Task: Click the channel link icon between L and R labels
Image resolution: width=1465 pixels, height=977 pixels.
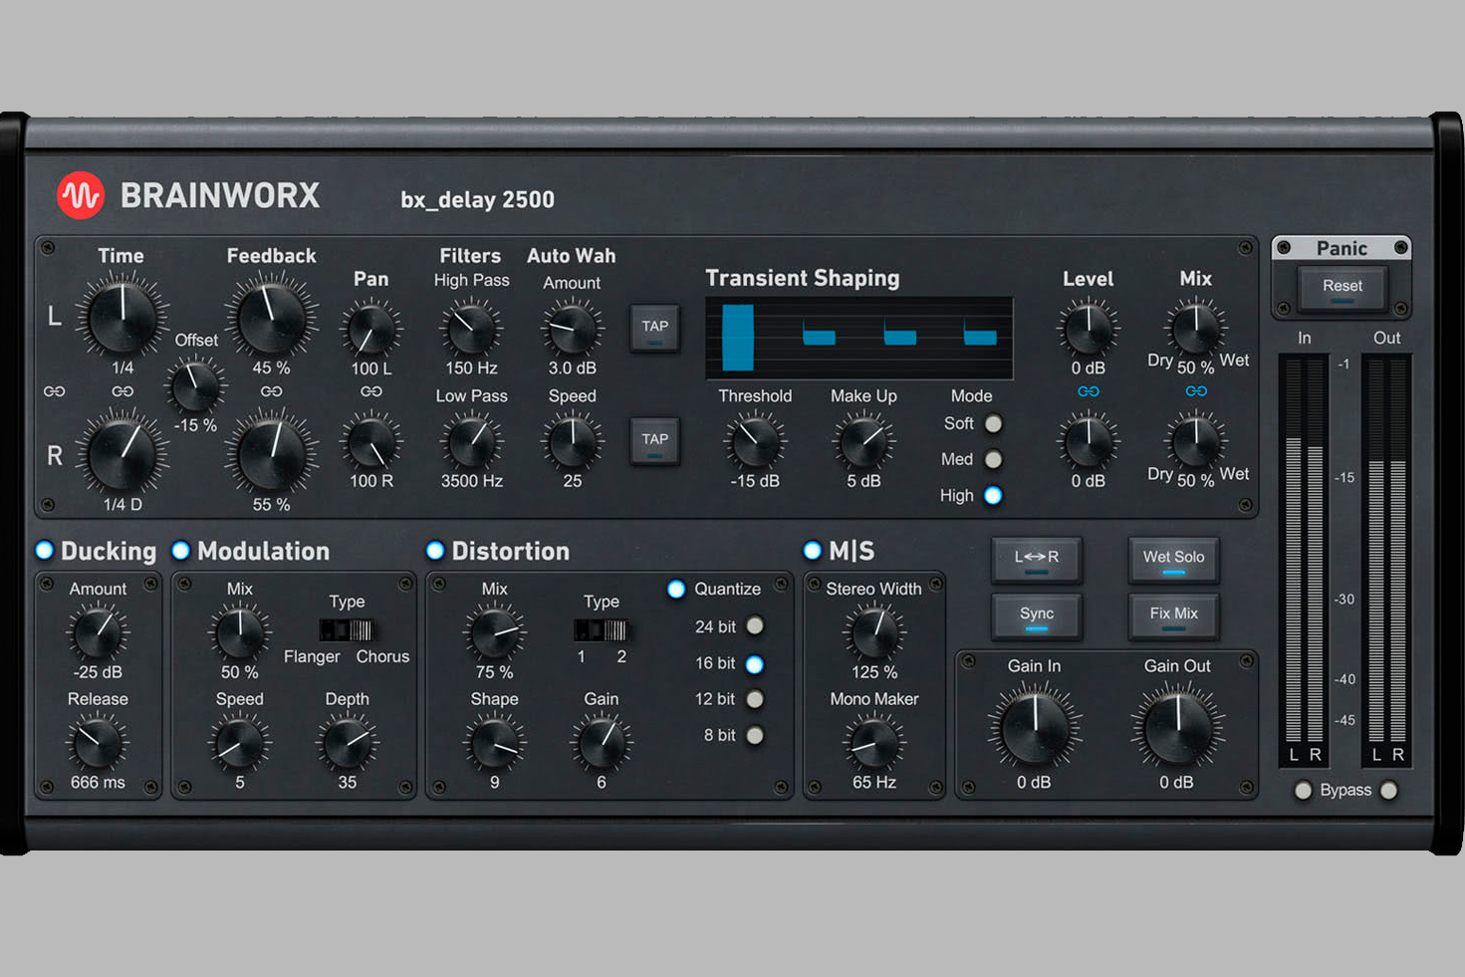Action: [x=55, y=391]
